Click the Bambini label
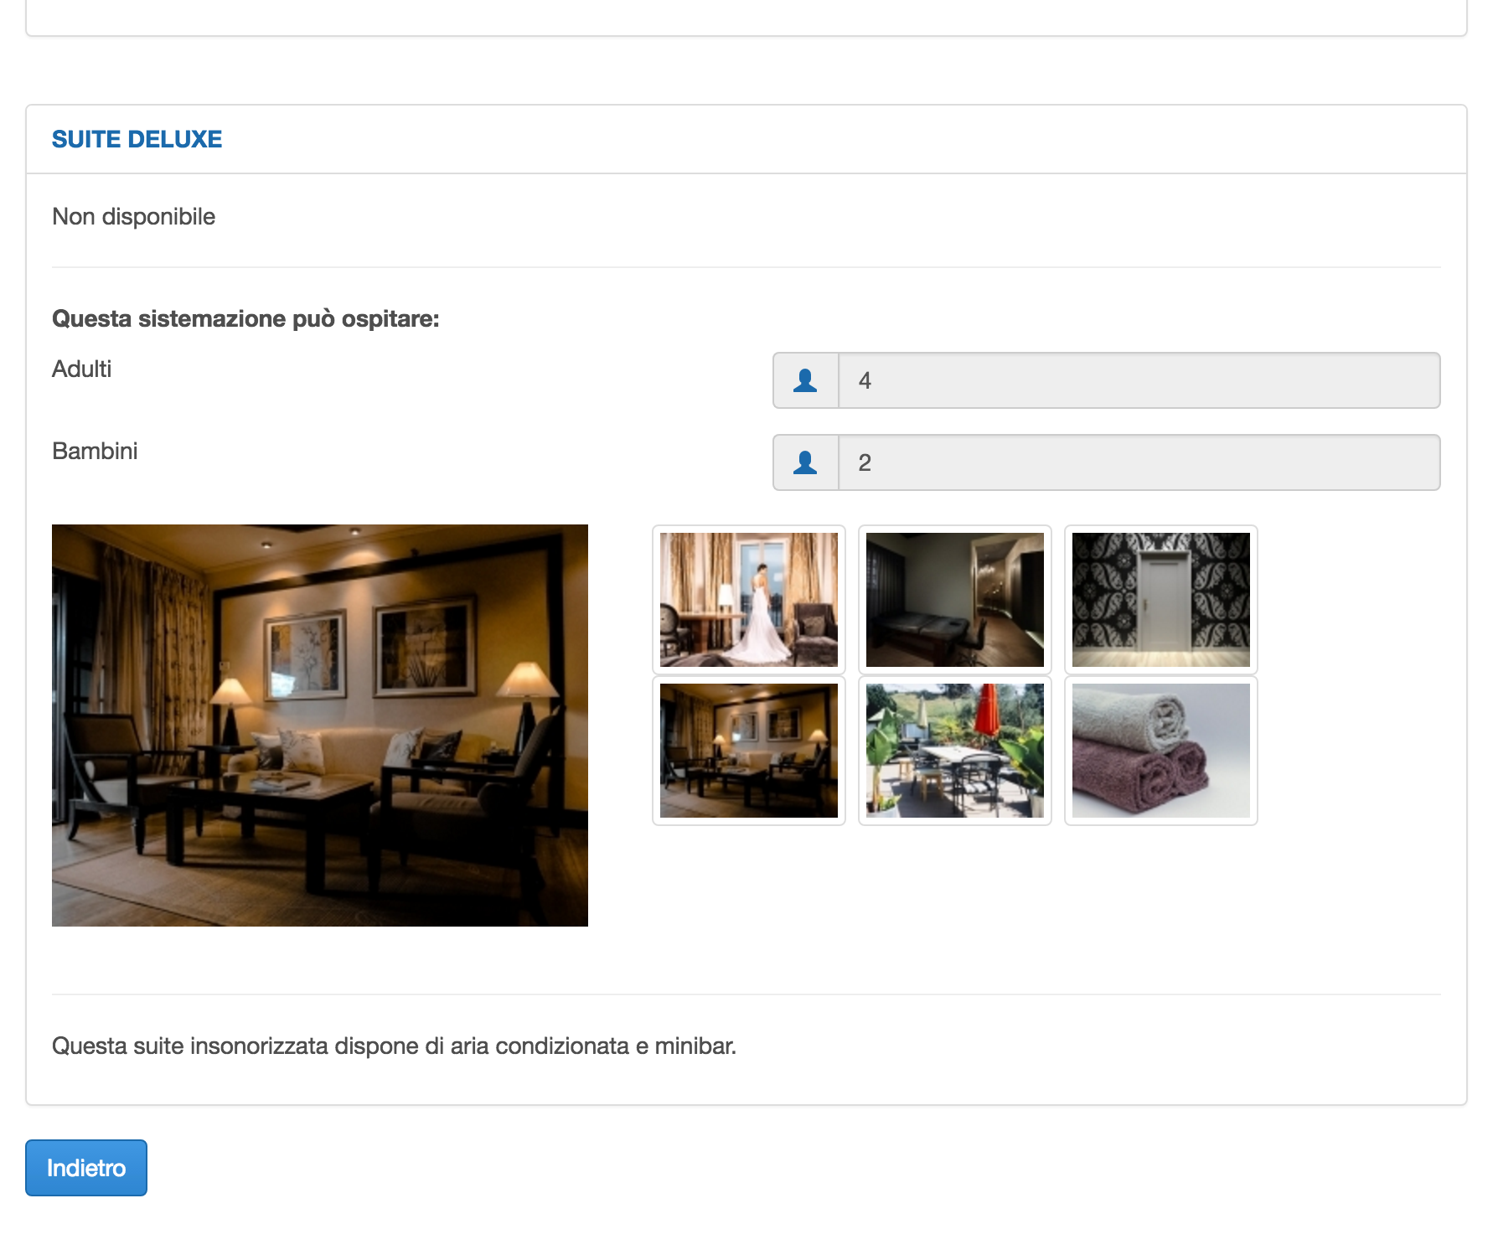Viewport: 1493px width, 1255px height. pyautogui.click(x=95, y=452)
